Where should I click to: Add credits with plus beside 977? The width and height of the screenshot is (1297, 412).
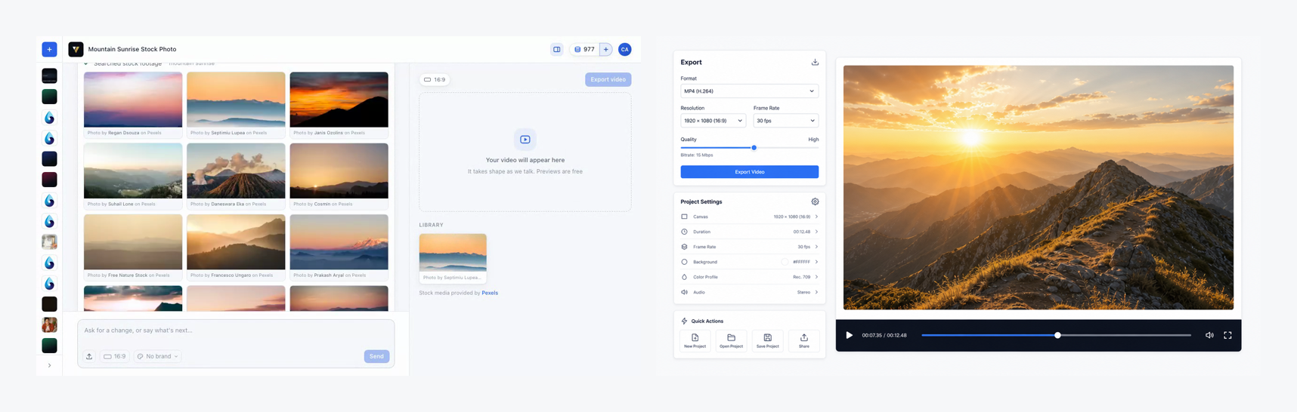tap(606, 49)
